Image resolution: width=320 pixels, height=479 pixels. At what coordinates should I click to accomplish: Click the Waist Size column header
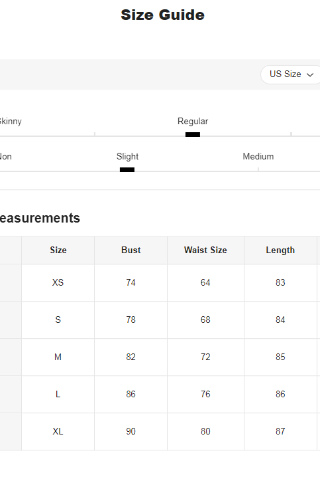(x=205, y=250)
